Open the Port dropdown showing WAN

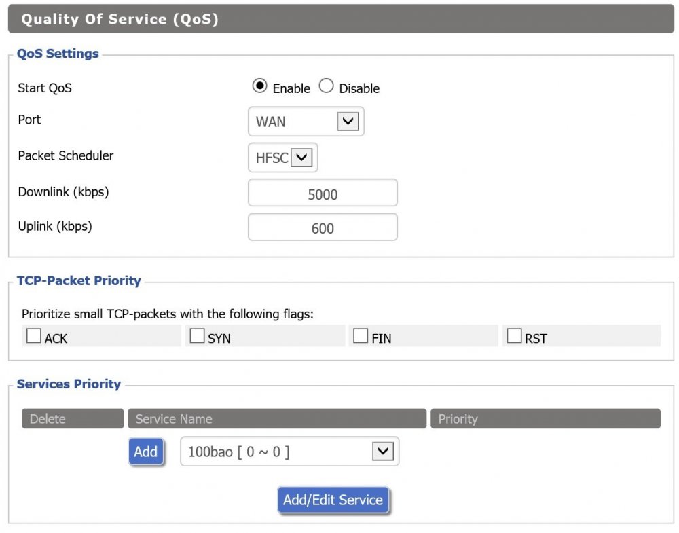(306, 122)
